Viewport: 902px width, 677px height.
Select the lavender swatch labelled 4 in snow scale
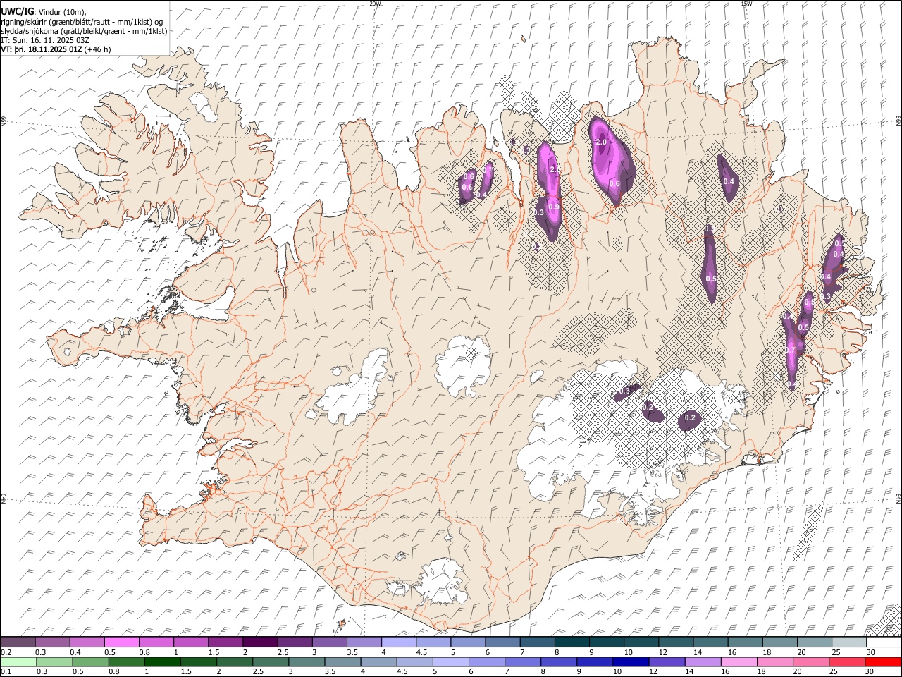point(399,642)
